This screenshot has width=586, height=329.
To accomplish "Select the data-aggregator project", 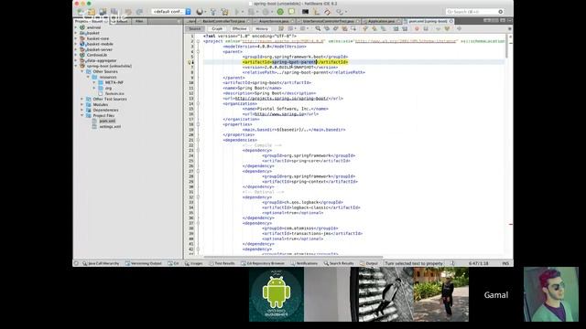I will click(x=102, y=60).
